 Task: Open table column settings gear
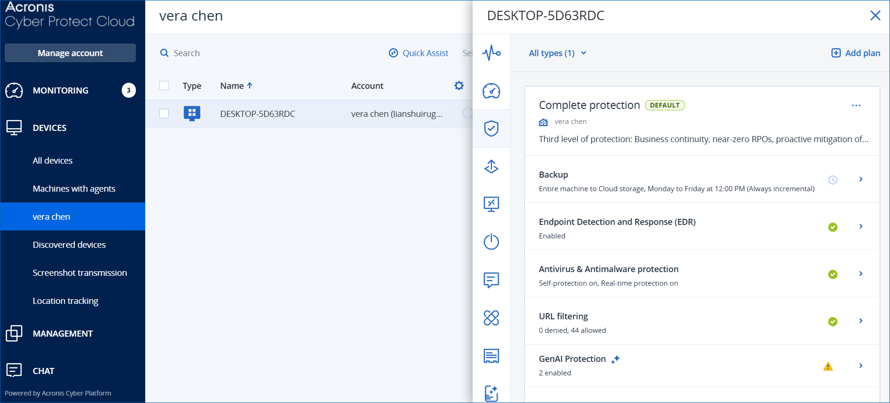coord(459,86)
